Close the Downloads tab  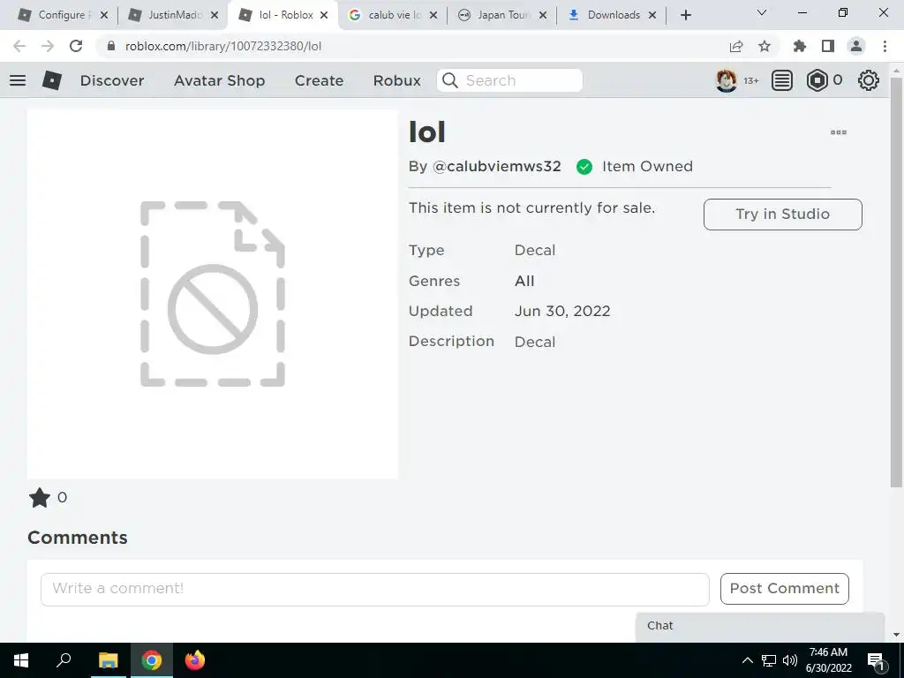point(652,15)
